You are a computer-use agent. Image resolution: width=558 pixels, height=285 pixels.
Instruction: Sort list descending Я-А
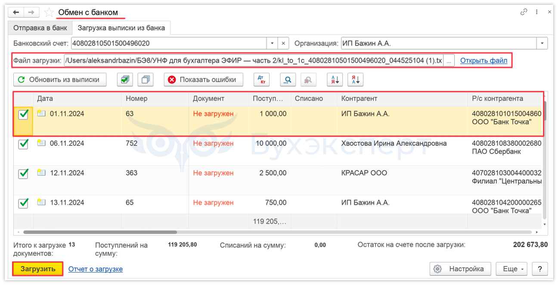pos(356,80)
